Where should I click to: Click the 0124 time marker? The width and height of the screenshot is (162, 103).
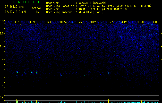[63, 22]
